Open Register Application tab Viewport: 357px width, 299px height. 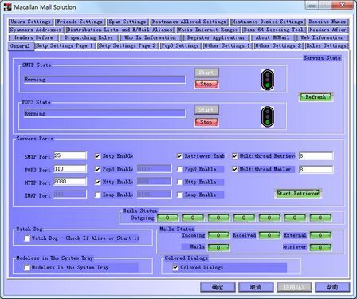click(x=215, y=37)
